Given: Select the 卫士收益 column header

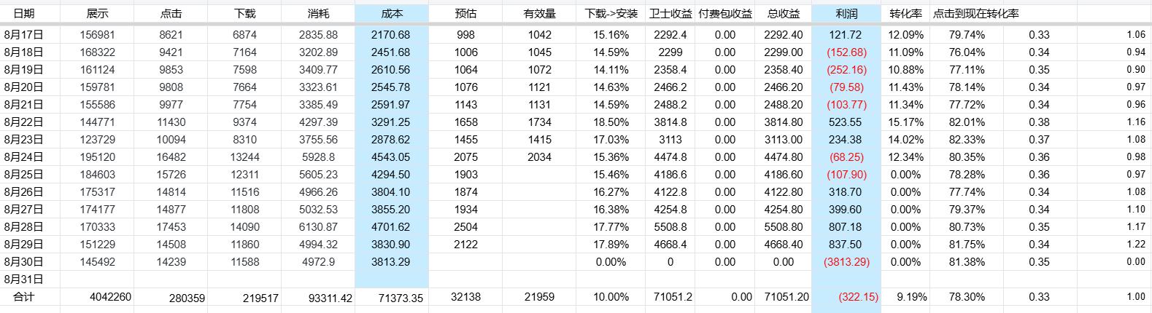Looking at the screenshot, I should click(x=670, y=13).
